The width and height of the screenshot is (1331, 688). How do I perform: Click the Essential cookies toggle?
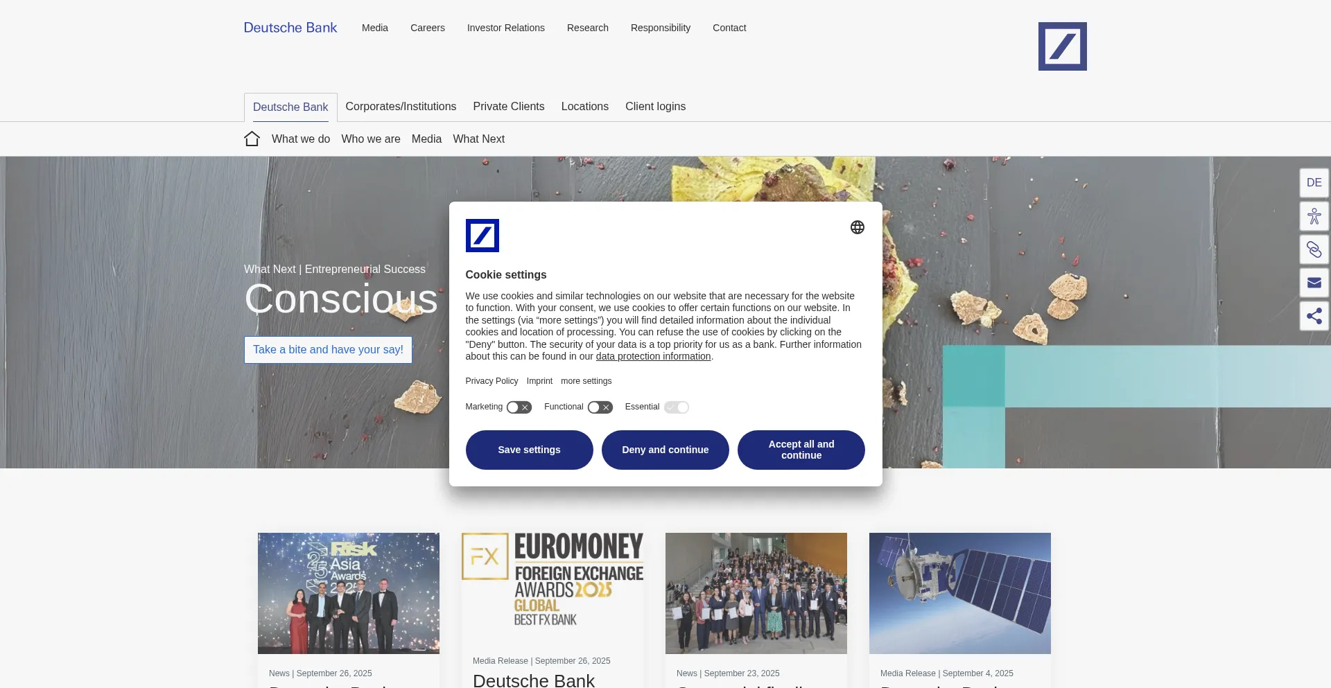(x=676, y=407)
